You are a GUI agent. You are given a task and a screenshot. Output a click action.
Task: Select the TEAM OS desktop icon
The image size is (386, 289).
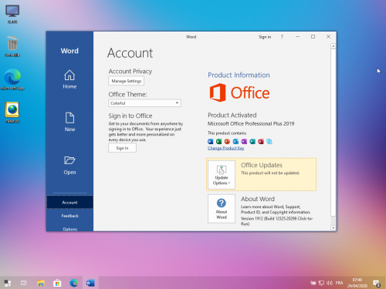[x=12, y=113]
